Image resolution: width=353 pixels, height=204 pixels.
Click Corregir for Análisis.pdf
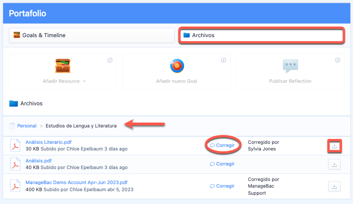pyautogui.click(x=222, y=164)
